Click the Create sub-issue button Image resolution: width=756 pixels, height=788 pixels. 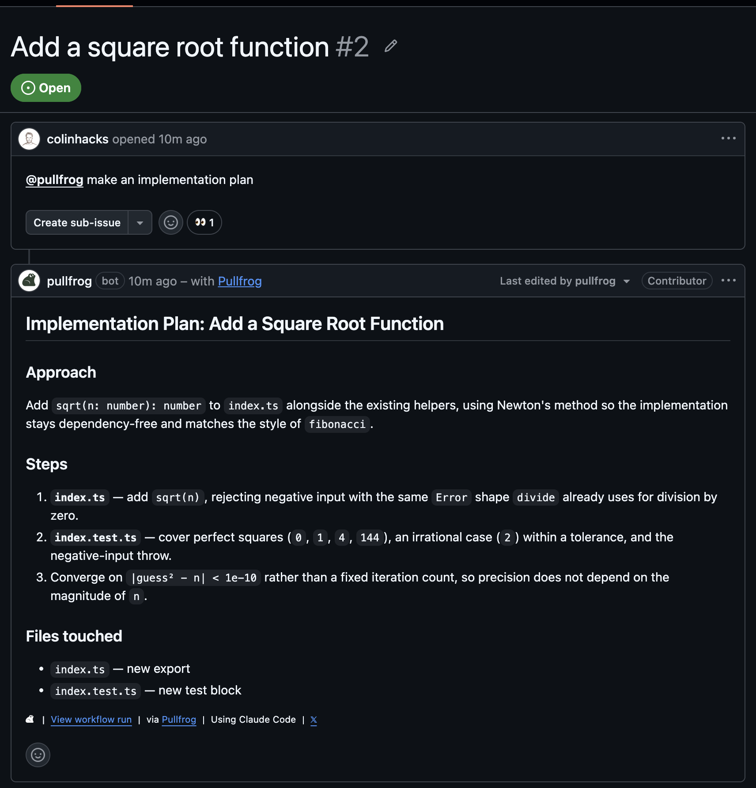(x=77, y=222)
